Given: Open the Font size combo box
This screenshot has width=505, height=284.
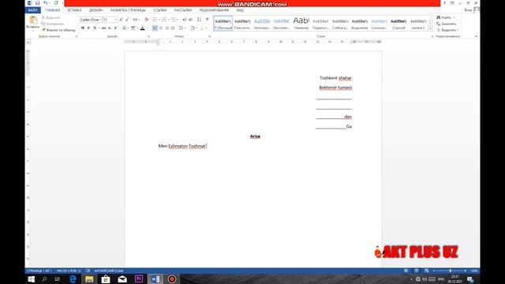Looking at the screenshot, I should pyautogui.click(x=110, y=20).
